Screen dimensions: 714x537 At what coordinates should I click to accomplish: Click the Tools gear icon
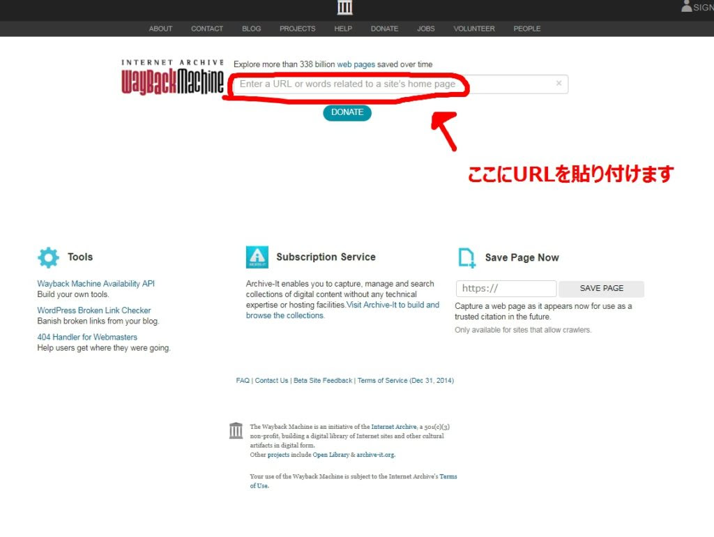pyautogui.click(x=48, y=257)
